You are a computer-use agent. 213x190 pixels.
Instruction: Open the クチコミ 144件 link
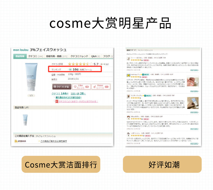point(60,94)
